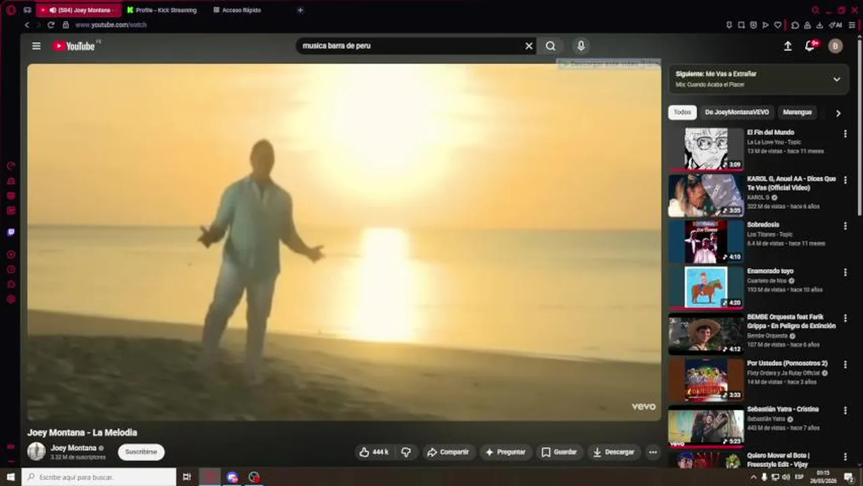Go back in the browser
863x486 pixels.
click(x=27, y=25)
